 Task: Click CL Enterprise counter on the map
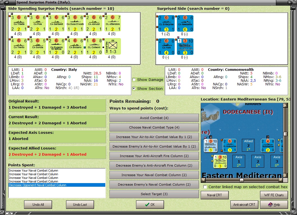click(x=230, y=146)
